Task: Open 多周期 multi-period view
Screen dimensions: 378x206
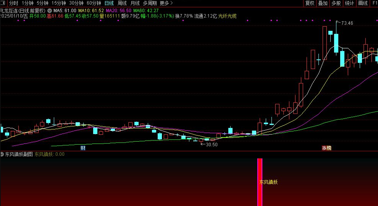Action: (150, 3)
